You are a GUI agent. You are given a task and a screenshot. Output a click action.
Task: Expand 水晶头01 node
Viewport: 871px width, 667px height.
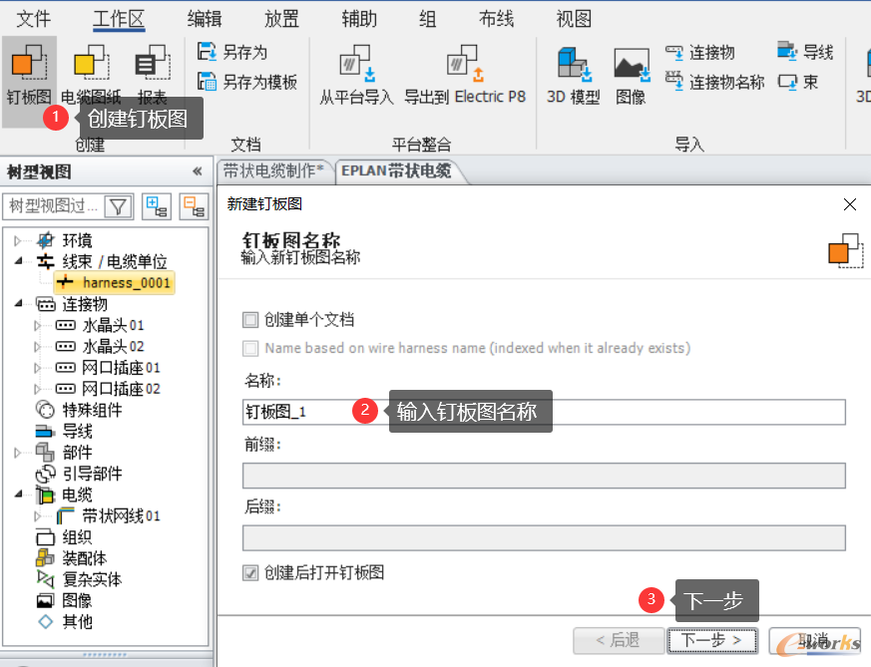pos(38,325)
